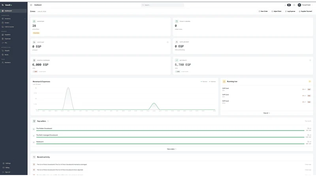Open the Bosta integration
This screenshot has width=316, height=177.
point(13,55)
